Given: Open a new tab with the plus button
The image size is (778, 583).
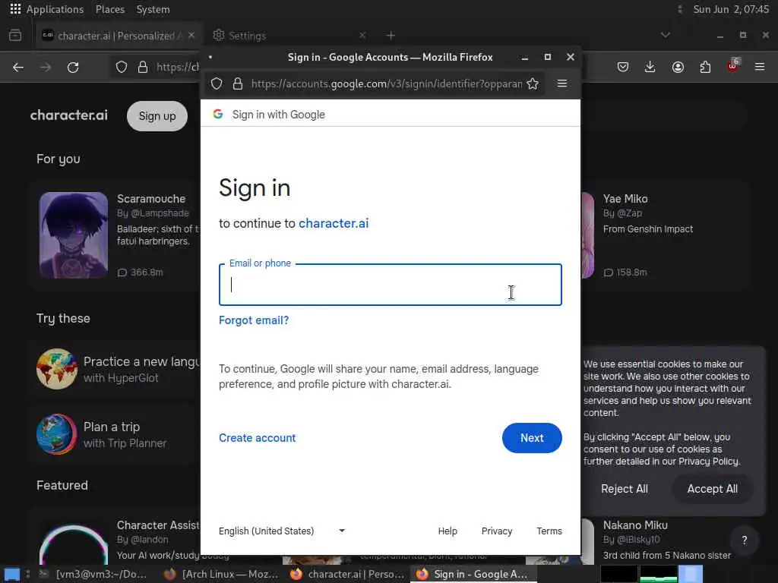Looking at the screenshot, I should (391, 35).
